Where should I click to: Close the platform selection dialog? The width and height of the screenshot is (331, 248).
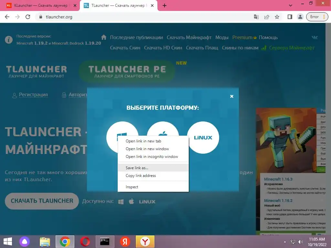click(x=231, y=96)
